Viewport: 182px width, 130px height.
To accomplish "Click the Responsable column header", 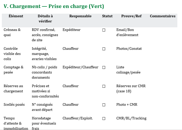I will (x=80, y=16).
